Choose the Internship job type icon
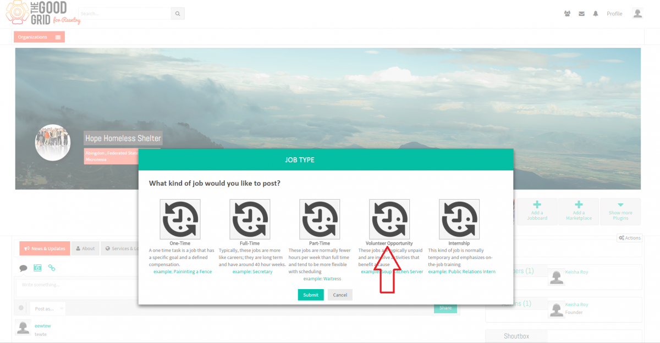The height and width of the screenshot is (343, 660). [x=459, y=219]
